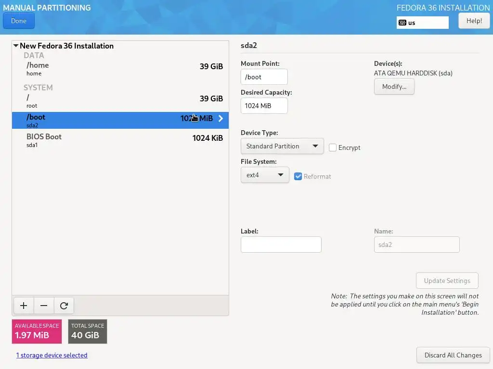Image resolution: width=493 pixels, height=369 pixels.
Task: Click ATA QEMU HARDDISK (sda) text
Action: point(413,73)
